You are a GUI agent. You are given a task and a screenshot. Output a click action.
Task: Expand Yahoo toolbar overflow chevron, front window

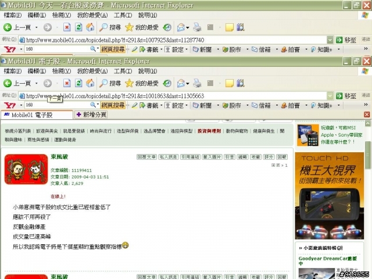pos(366,105)
